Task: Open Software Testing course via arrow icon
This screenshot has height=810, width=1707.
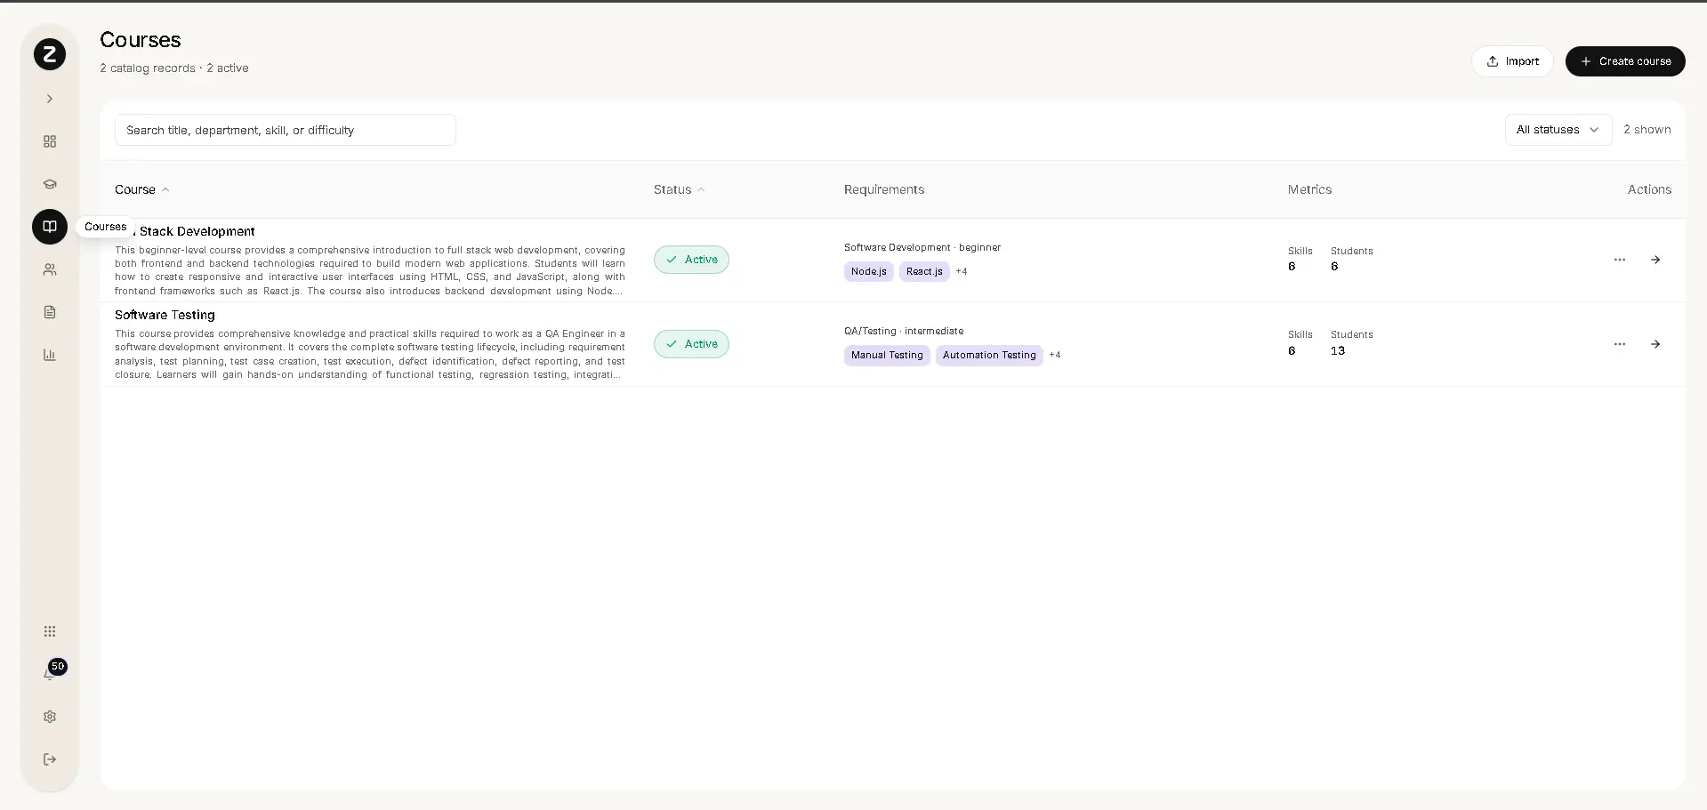Action: coord(1655,344)
